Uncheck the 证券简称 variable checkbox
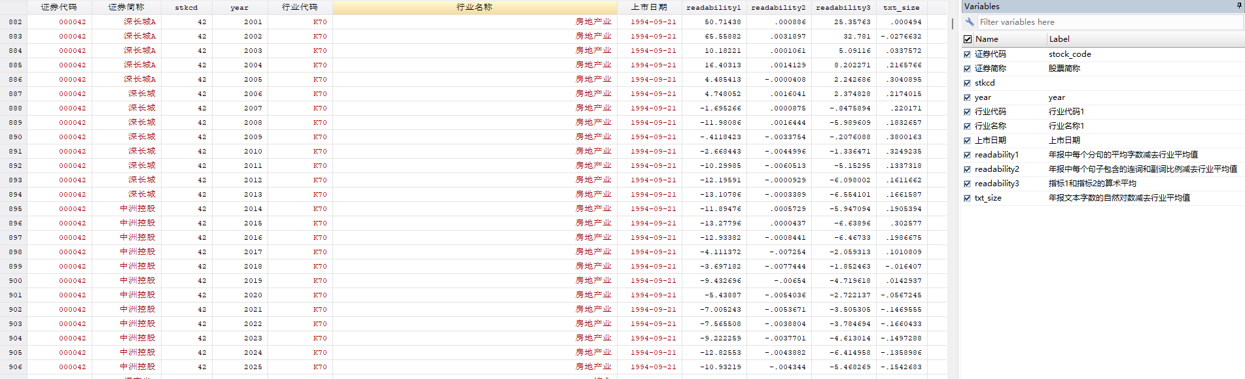The image size is (1245, 379). (967, 69)
